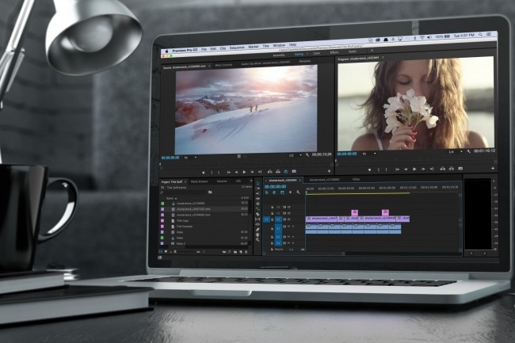Click Lift button in Program monitor

443,169
